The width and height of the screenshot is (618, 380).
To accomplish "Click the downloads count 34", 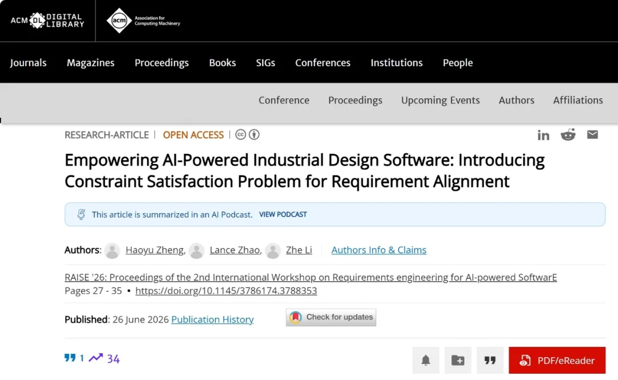I will pyautogui.click(x=113, y=358).
